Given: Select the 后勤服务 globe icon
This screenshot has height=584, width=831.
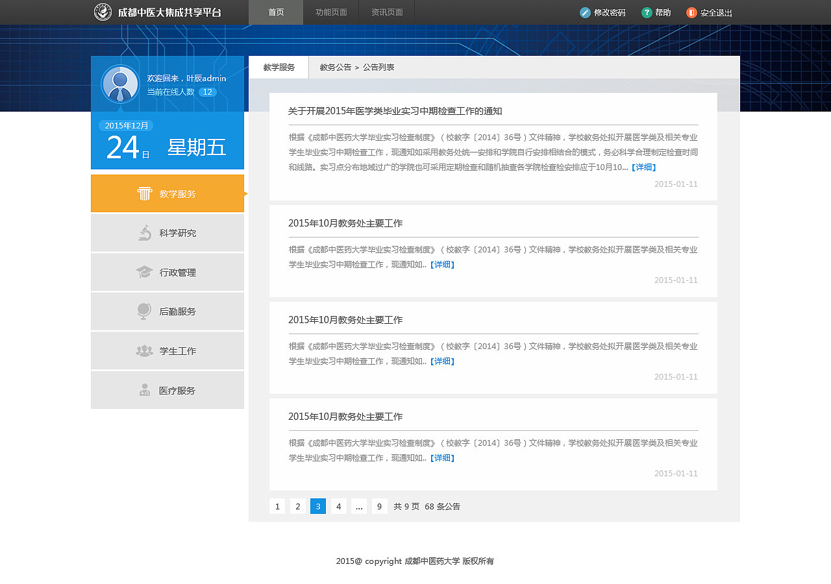Looking at the screenshot, I should (x=144, y=311).
